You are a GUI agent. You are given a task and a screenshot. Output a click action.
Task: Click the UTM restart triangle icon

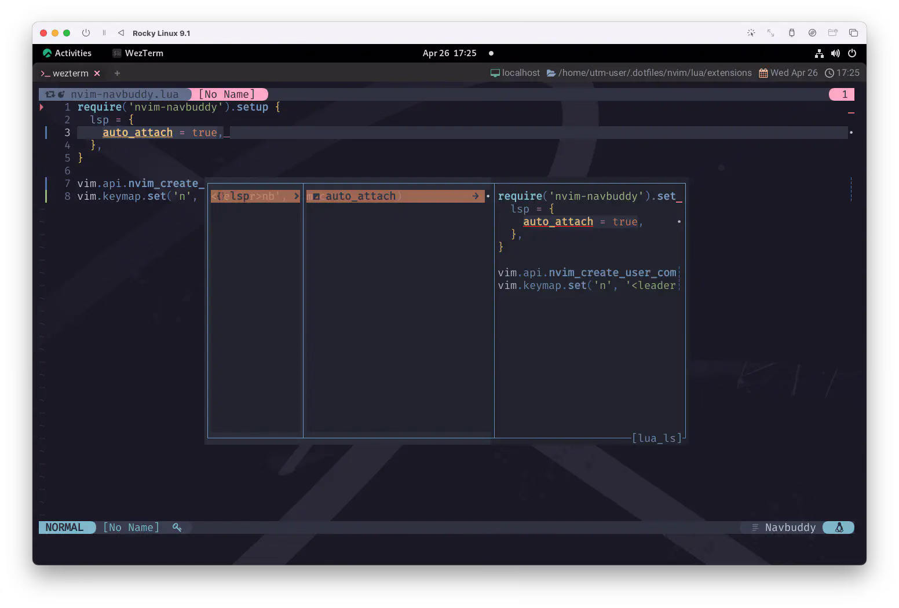[x=121, y=33]
